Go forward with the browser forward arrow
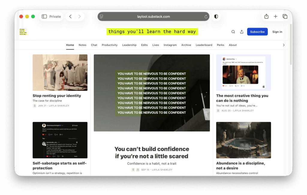This screenshot has height=195, width=307. tap(79, 17)
